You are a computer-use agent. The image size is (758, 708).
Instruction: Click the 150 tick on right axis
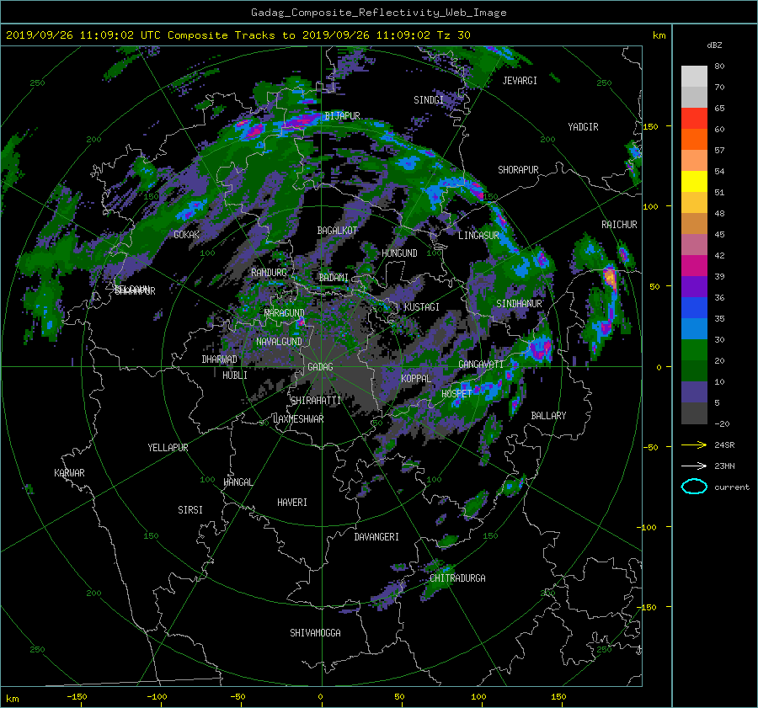coord(651,126)
